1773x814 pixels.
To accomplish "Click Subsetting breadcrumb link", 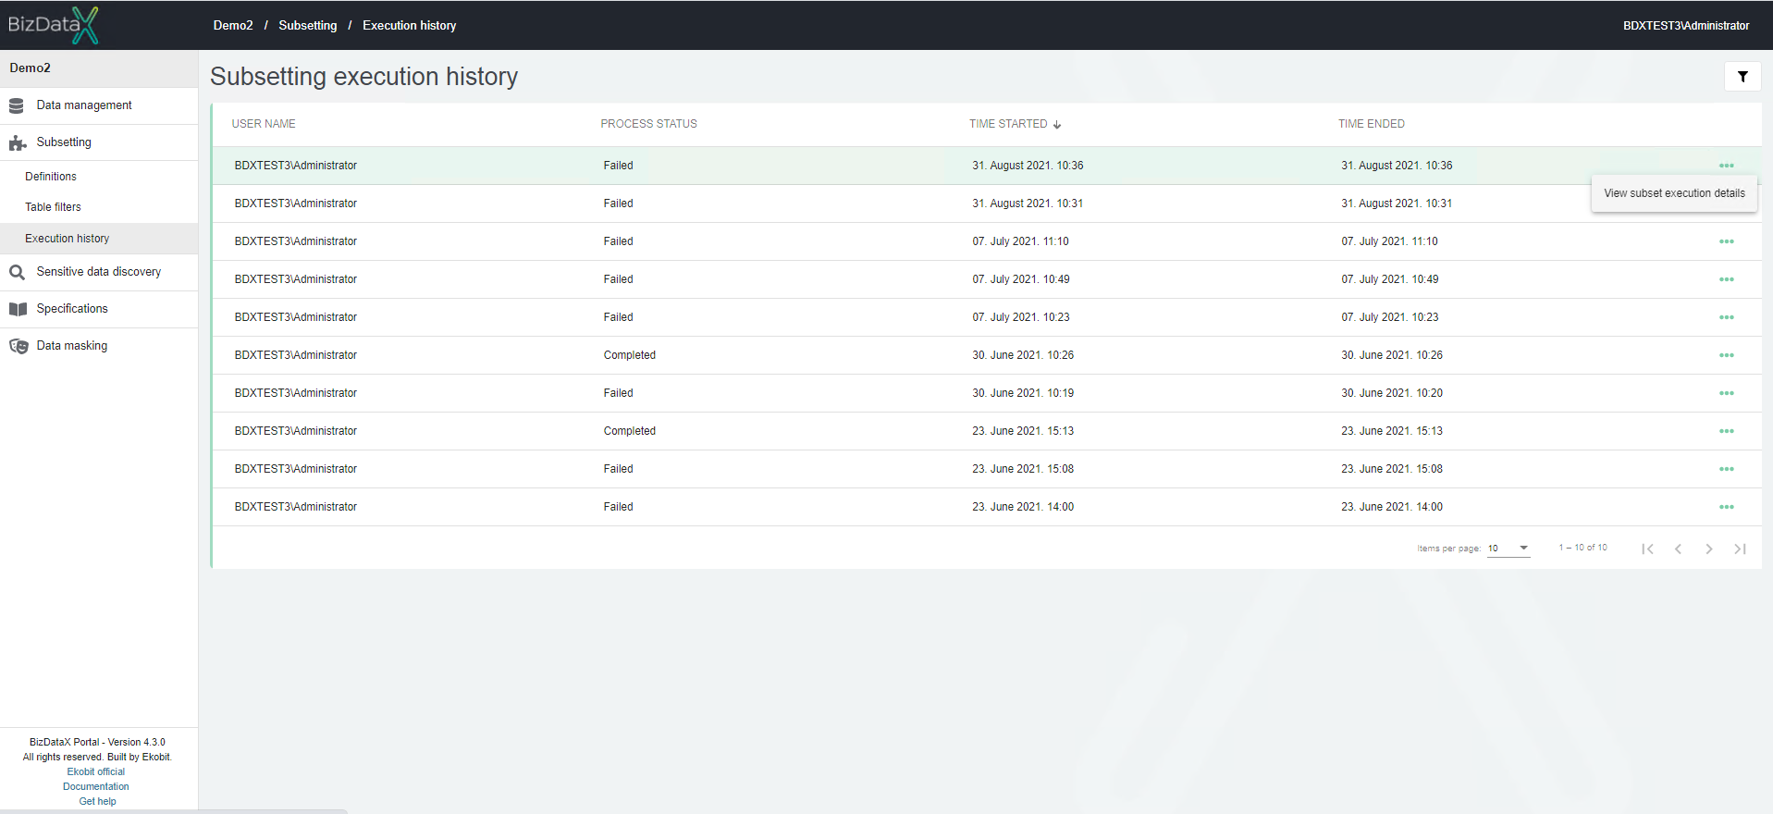I will tap(308, 26).
